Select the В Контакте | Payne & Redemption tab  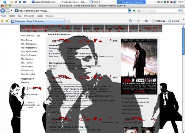point(38,21)
